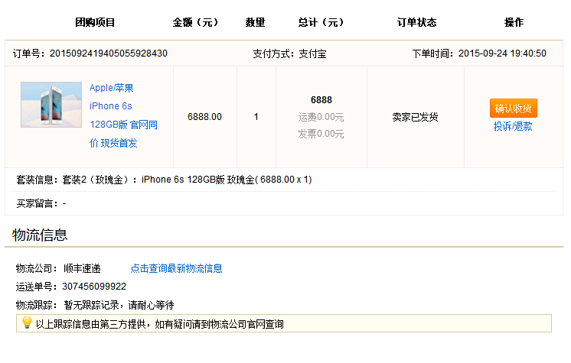Click the light bulb tip icon
Screen dimensions: 571x363
click(27, 322)
